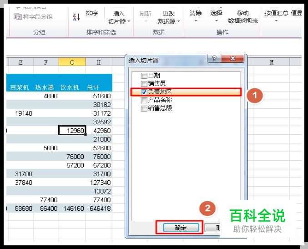Viewport: 308px width, 249px height.
Task: Check the 产品名称 checkbox
Action: (x=144, y=100)
